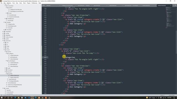Collapse the resources folder arrow
This screenshot has width=177, height=99.
(3, 41)
